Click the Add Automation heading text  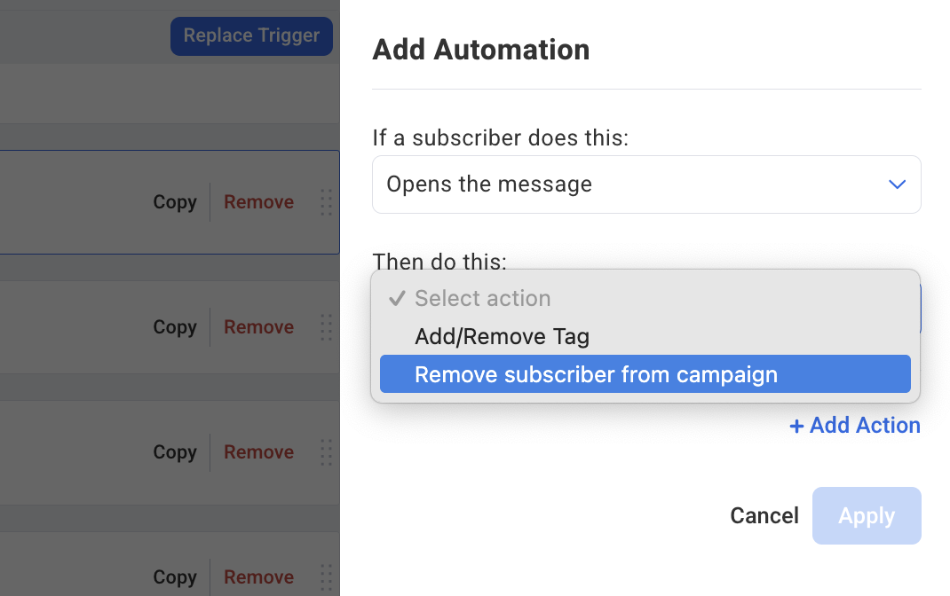coord(480,50)
